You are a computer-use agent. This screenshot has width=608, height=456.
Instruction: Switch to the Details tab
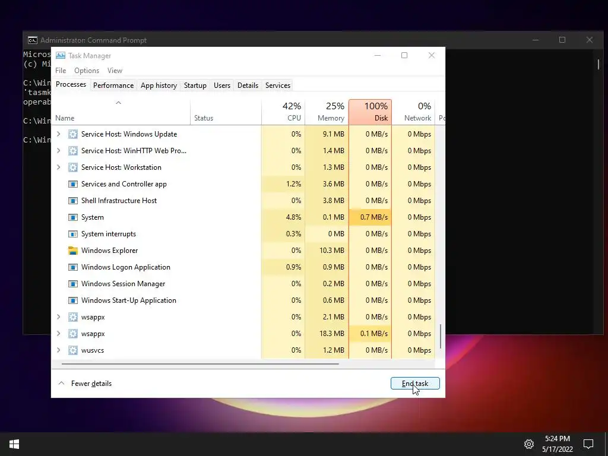click(248, 85)
